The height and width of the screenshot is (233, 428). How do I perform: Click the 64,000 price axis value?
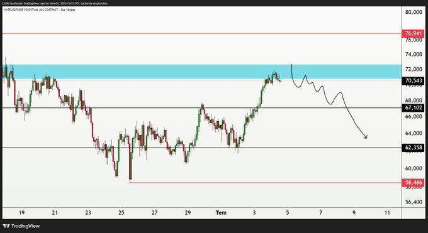click(x=414, y=133)
